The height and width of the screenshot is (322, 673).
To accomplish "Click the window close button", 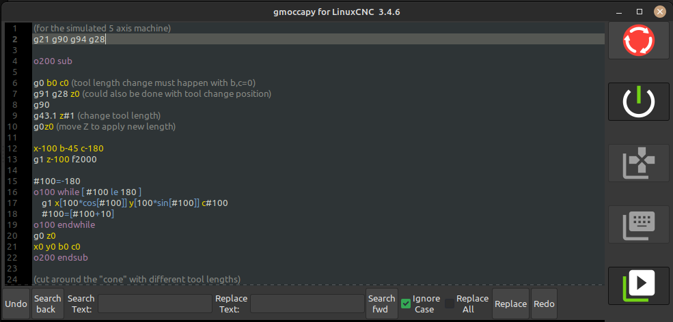I will (660, 12).
